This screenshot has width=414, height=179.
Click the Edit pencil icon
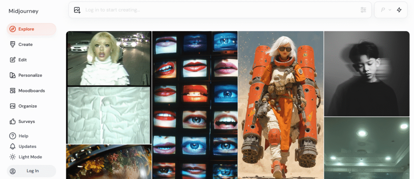pyautogui.click(x=13, y=60)
